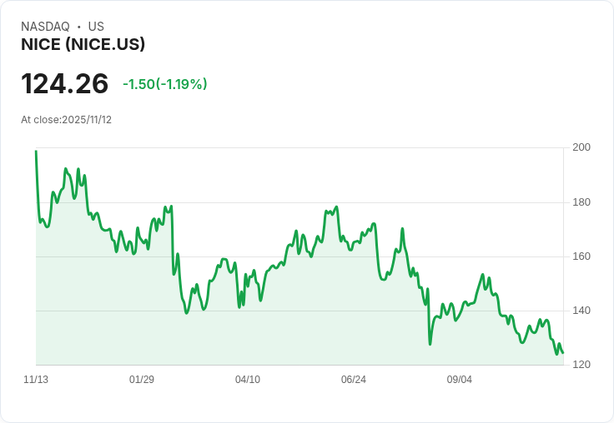
Task: Select the 160 price axis label
Action: click(581, 256)
